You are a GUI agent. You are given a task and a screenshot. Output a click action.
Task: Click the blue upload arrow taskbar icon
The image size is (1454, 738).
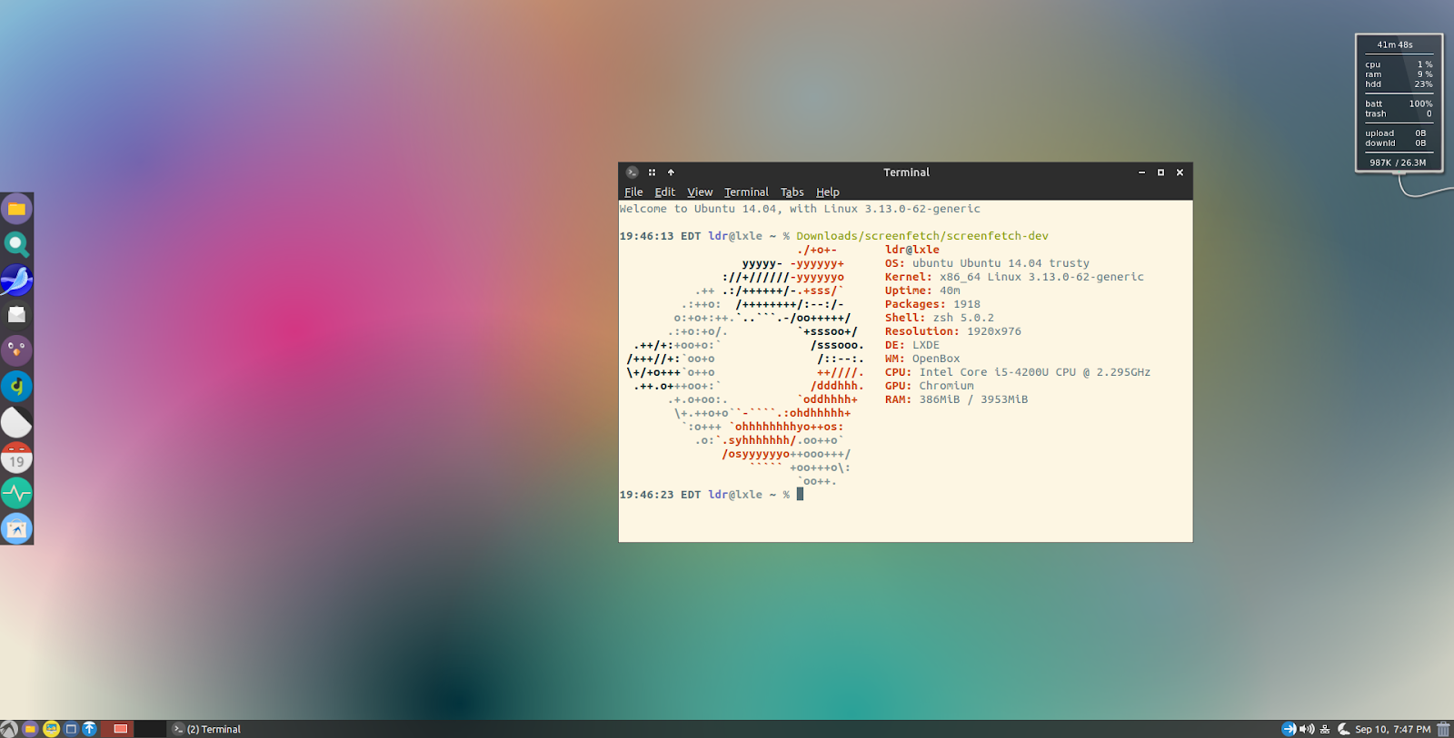(89, 729)
